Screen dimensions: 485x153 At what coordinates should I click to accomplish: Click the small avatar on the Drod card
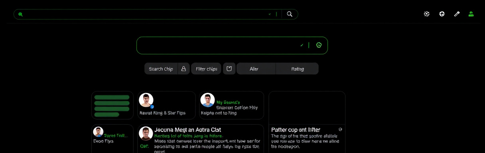(x=98, y=132)
